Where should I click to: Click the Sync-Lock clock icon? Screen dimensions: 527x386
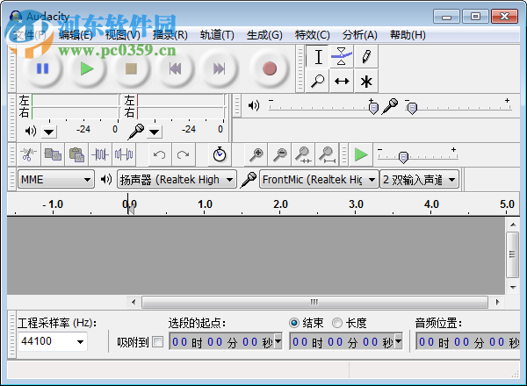click(220, 154)
